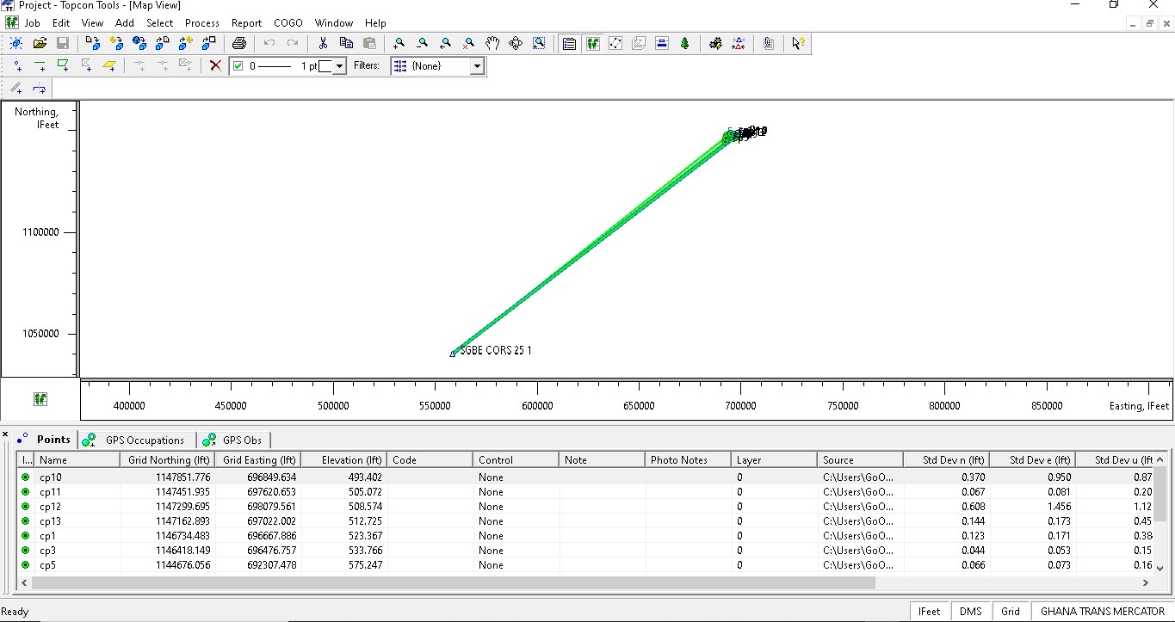Open the Occupation View icon
Viewport: 1175px width, 622px height.
(x=615, y=43)
